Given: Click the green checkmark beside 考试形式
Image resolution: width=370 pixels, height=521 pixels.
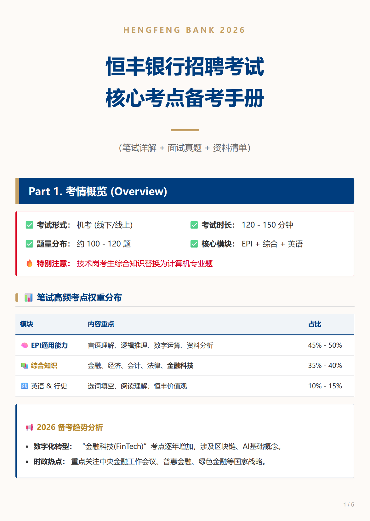Looking at the screenshot, I should click(x=29, y=225).
